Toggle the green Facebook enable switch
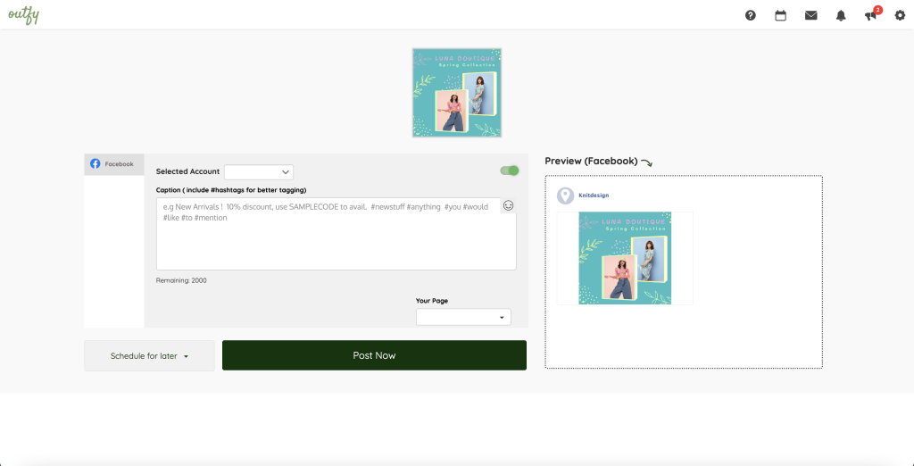914x466 pixels. pos(509,171)
